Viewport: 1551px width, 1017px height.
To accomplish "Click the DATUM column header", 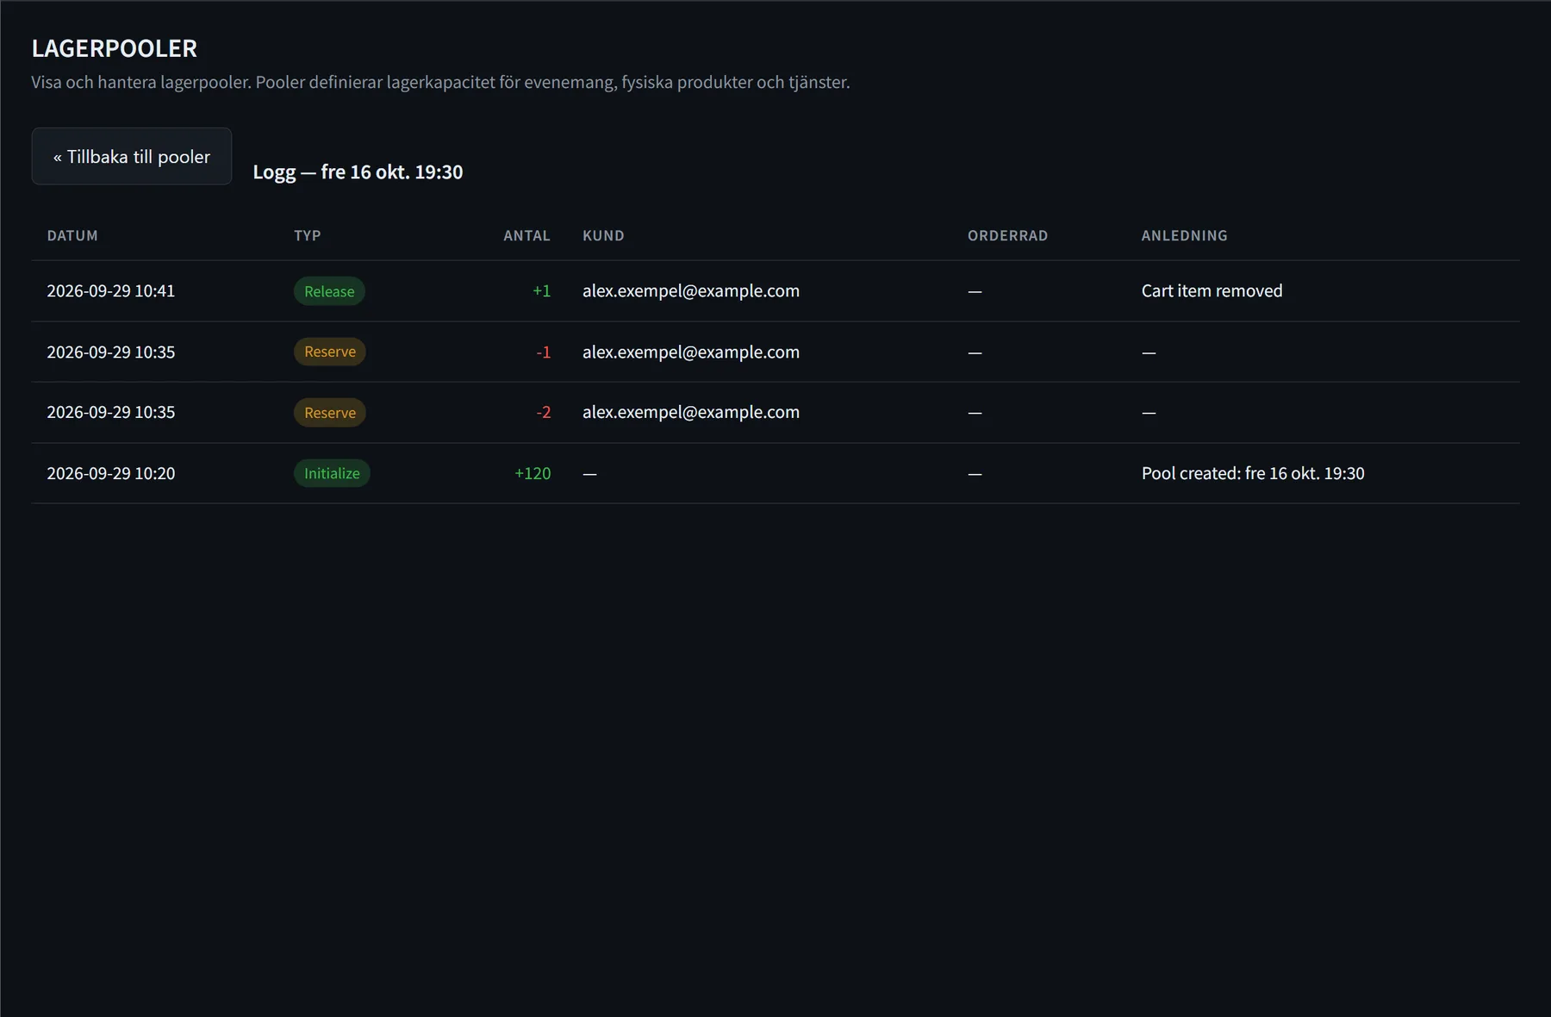I will tap(72, 235).
